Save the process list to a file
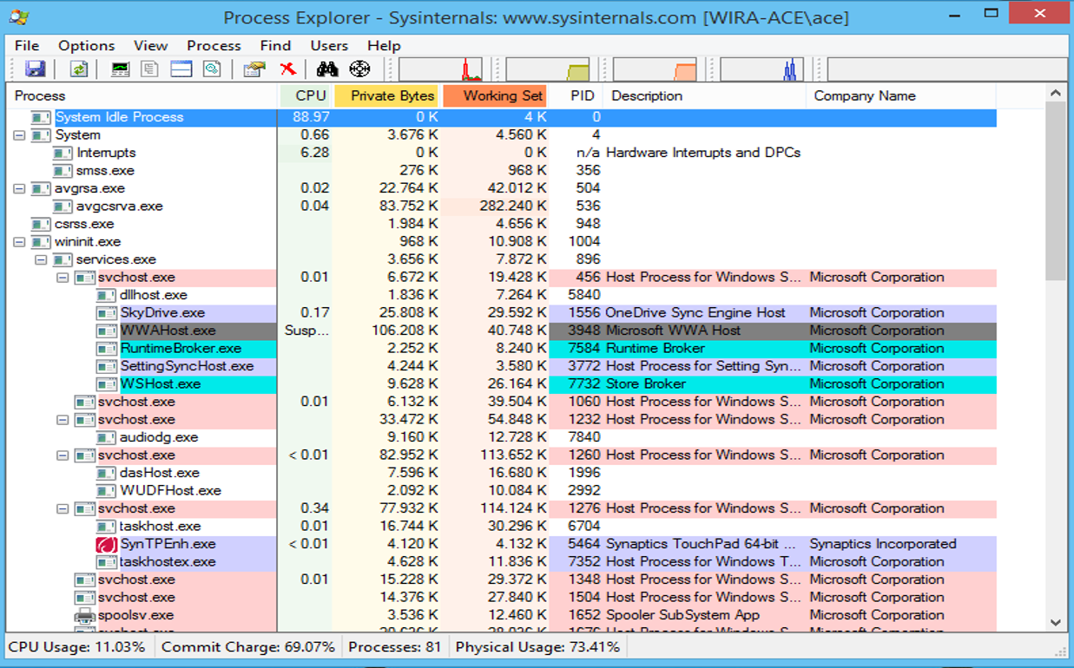This screenshot has width=1074, height=668. [x=33, y=69]
